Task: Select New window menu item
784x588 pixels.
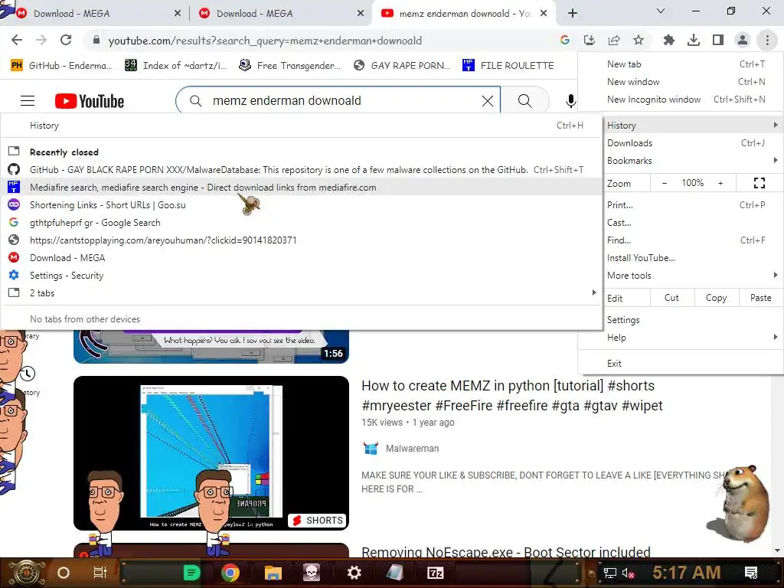Action: click(681, 81)
